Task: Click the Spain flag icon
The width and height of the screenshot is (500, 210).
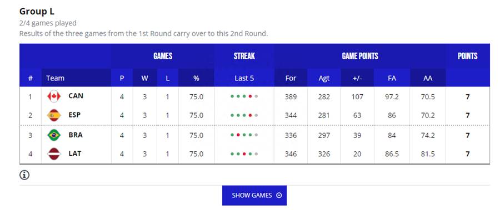Action: coord(54,115)
